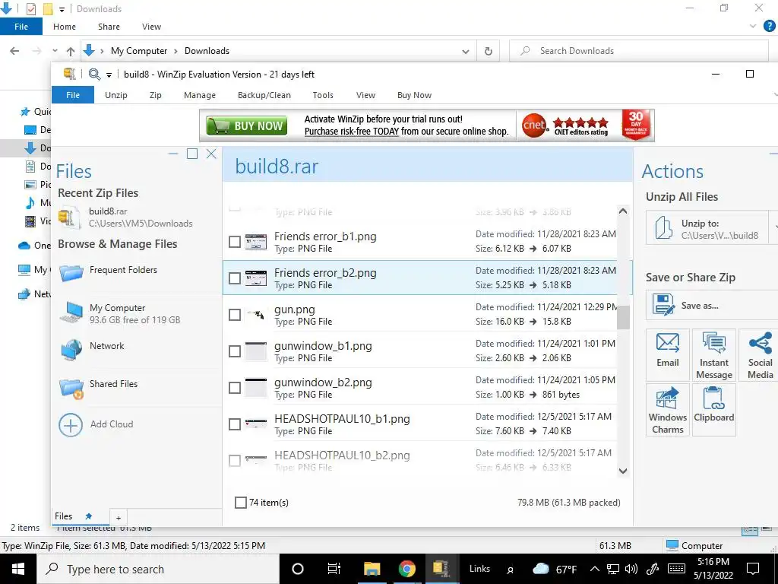Open the WinZip quick access toolbar dropdown

pyautogui.click(x=109, y=75)
